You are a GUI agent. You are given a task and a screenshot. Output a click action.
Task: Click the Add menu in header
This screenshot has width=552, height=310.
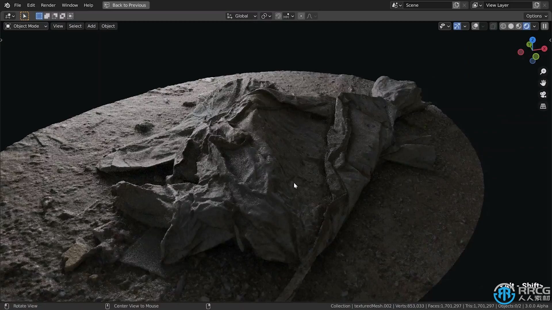pyautogui.click(x=91, y=26)
